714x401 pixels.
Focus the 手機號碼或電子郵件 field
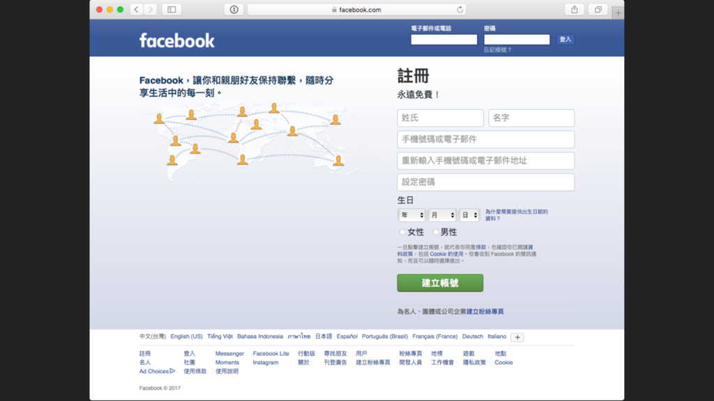pos(486,139)
